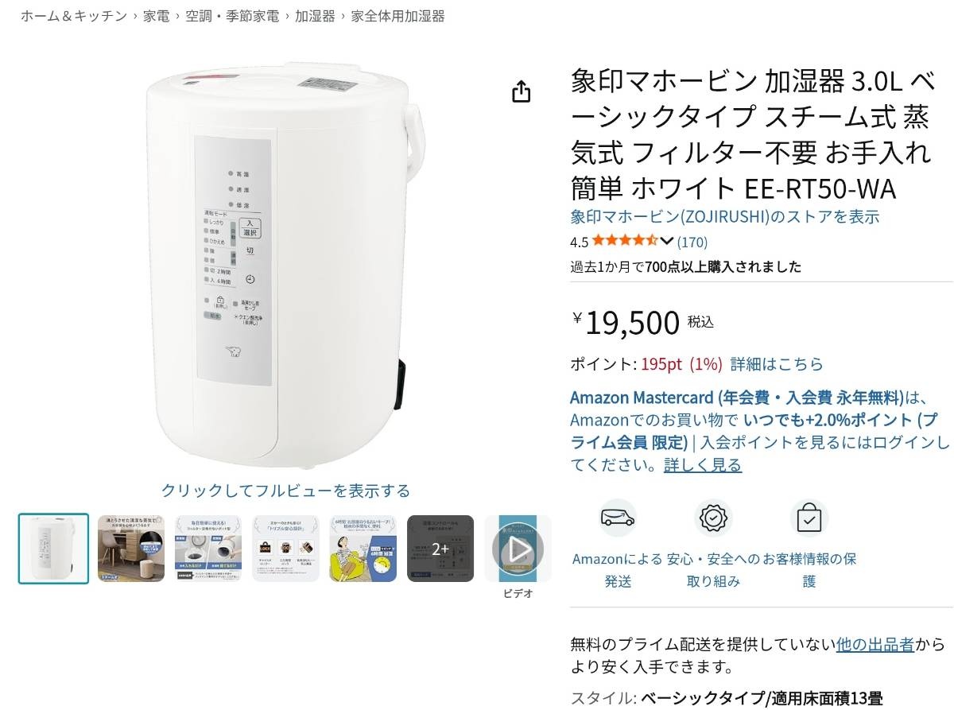Click the 4.5 star rating stars
Screen dimensions: 954x710
point(625,241)
